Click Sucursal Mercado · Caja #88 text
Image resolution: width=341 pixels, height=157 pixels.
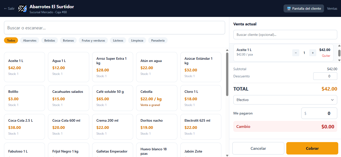click(x=48, y=12)
